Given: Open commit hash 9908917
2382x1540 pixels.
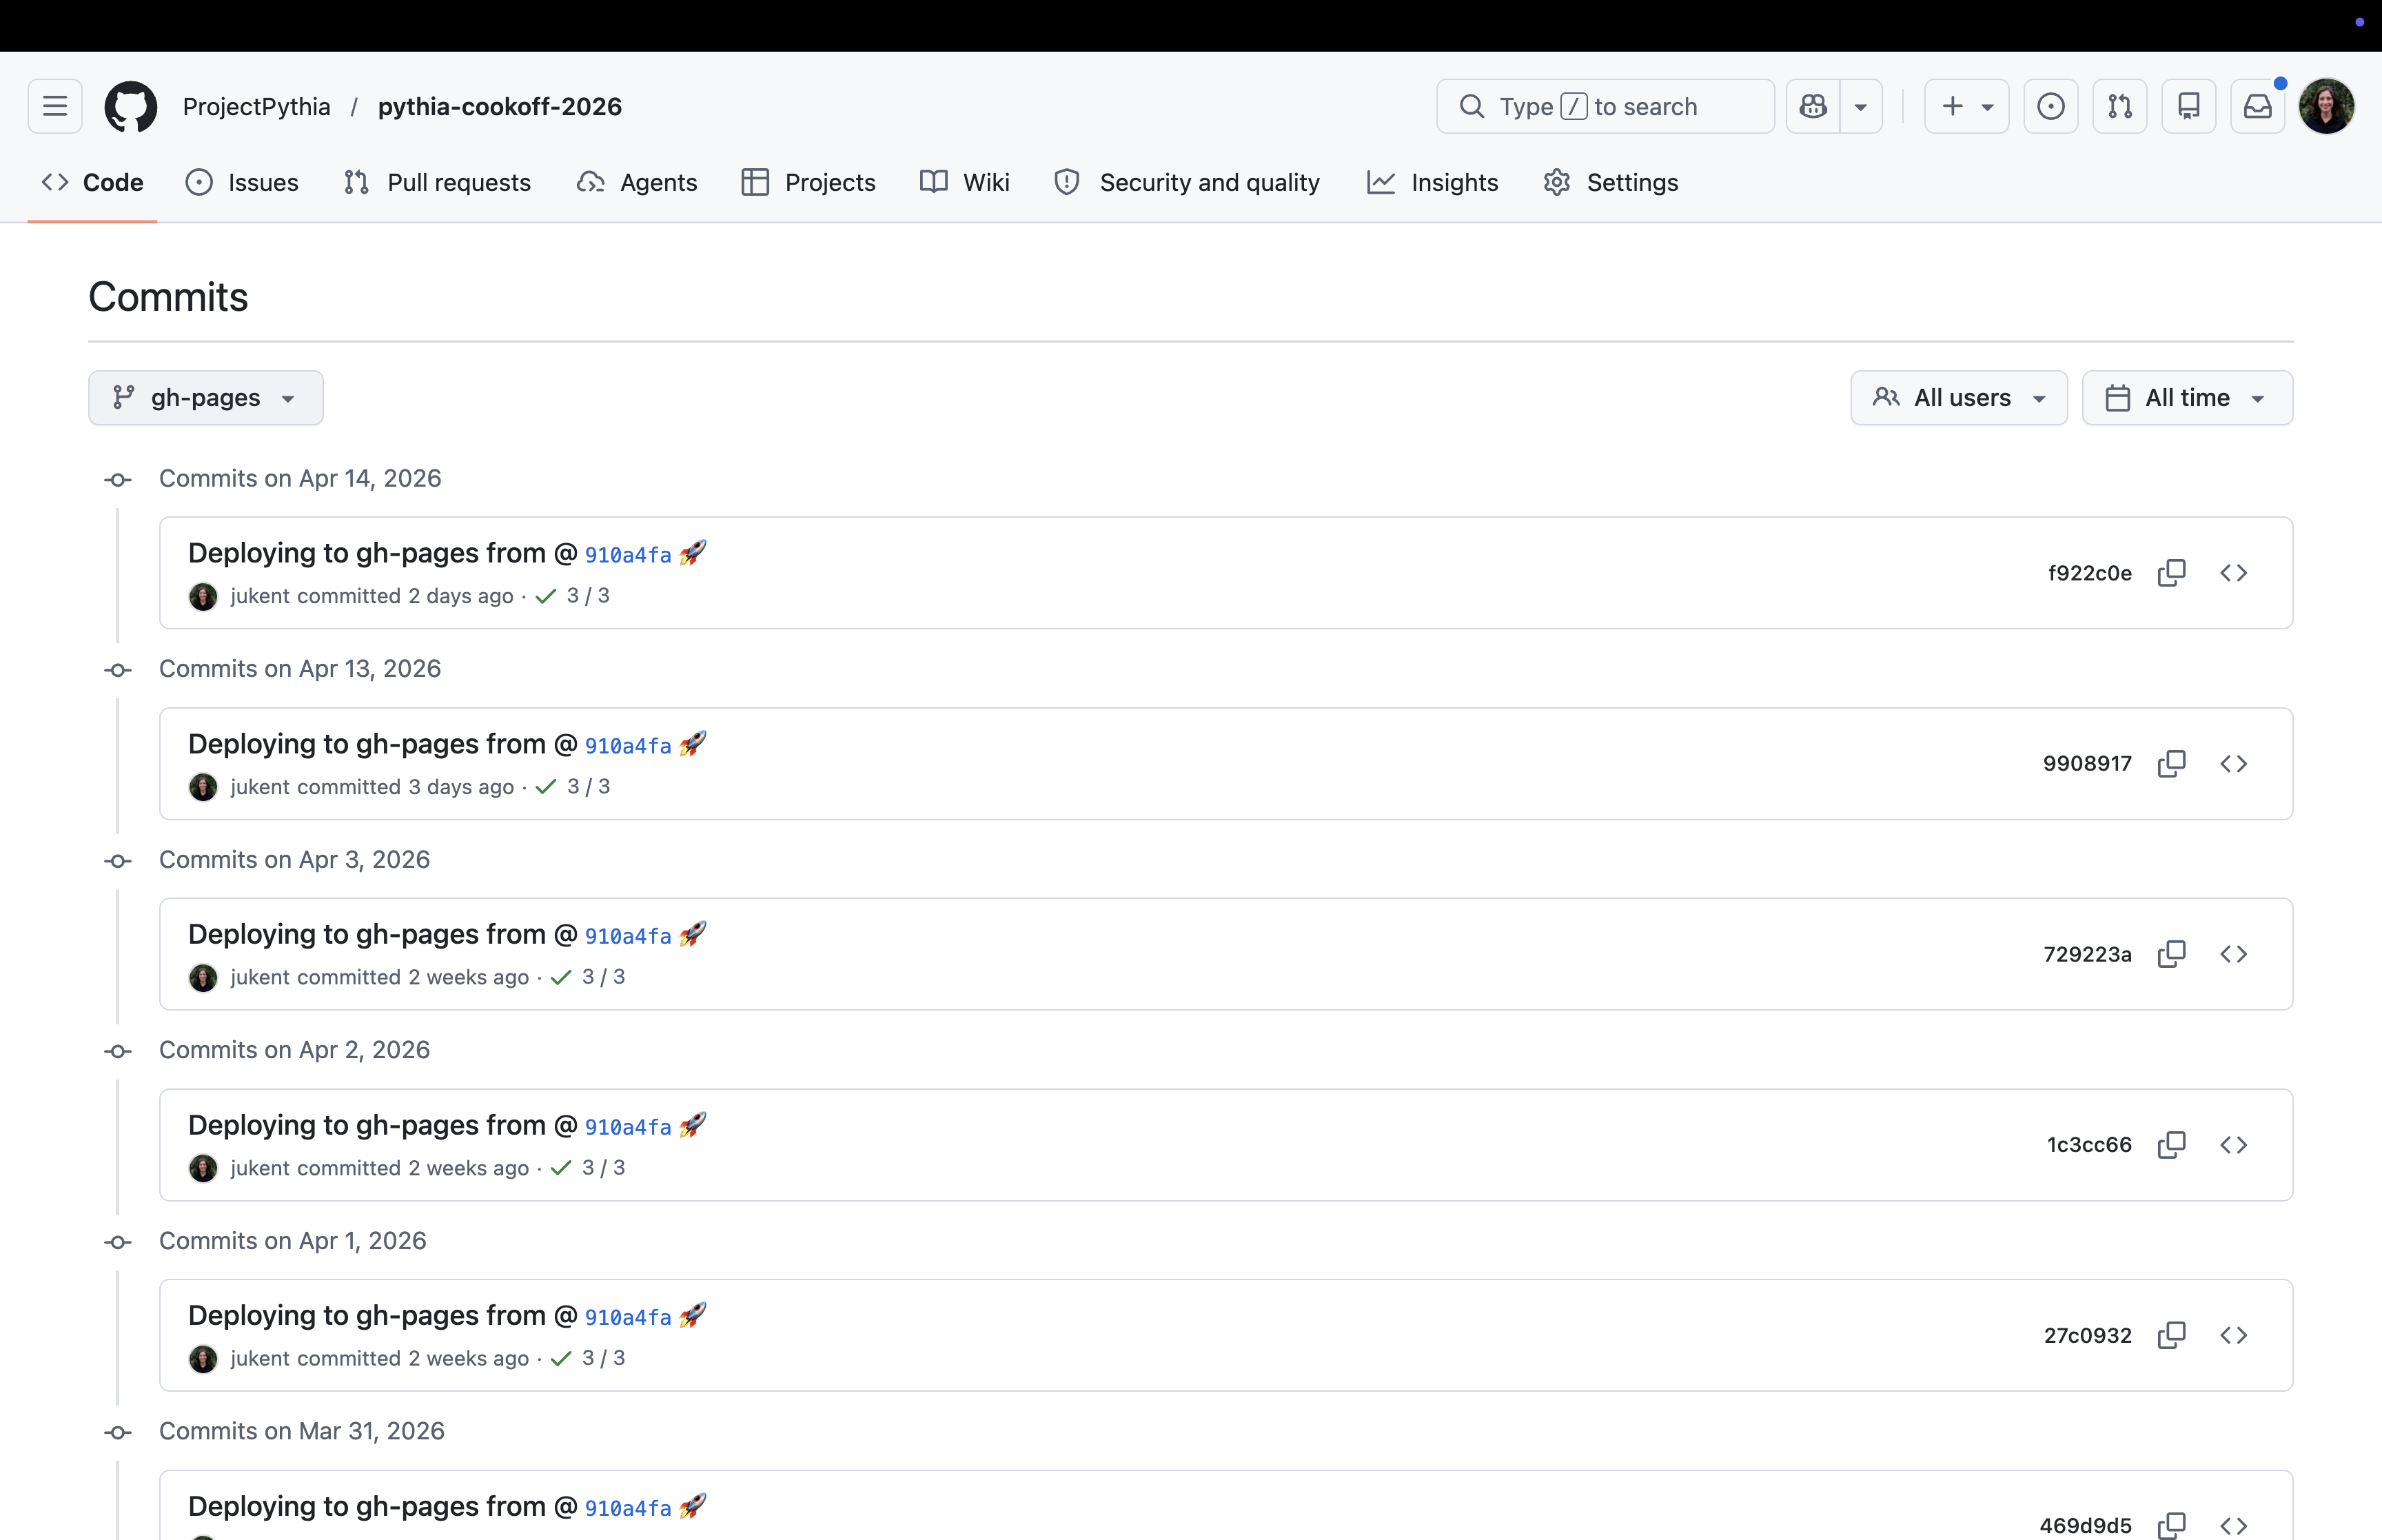Looking at the screenshot, I should [x=2087, y=764].
